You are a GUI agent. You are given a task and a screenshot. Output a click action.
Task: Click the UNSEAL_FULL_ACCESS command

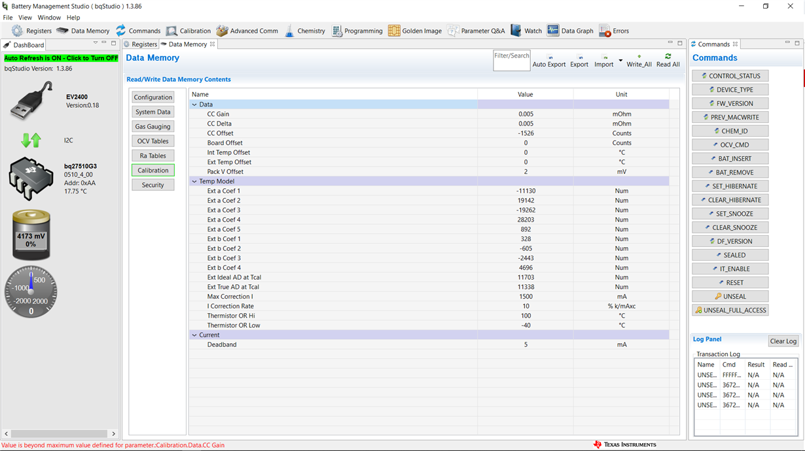pos(730,310)
